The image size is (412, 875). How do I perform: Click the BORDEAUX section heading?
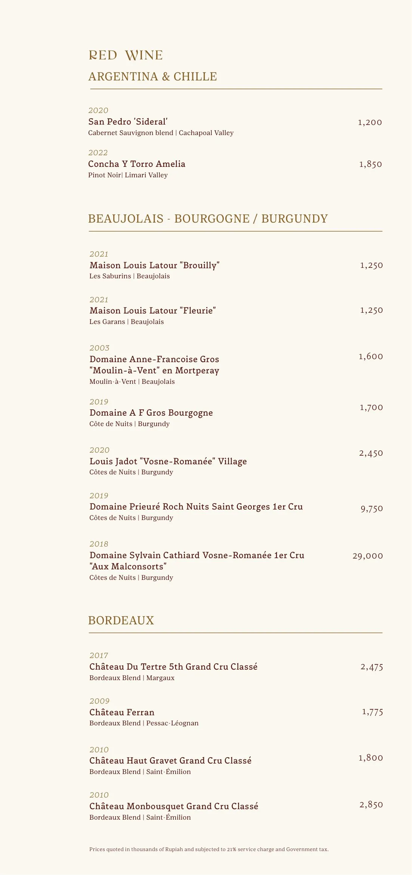121,621
